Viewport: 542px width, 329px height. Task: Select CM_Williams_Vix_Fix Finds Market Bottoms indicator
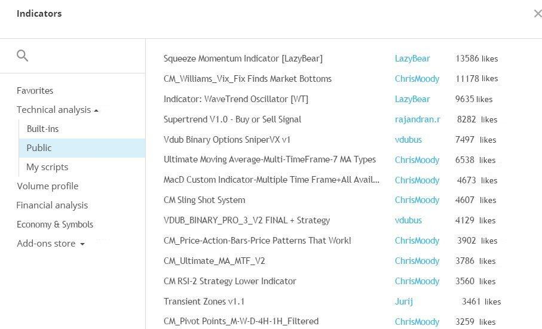click(247, 79)
